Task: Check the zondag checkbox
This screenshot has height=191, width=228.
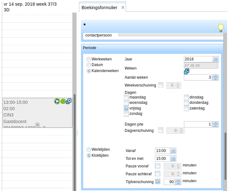Action: click(126, 114)
